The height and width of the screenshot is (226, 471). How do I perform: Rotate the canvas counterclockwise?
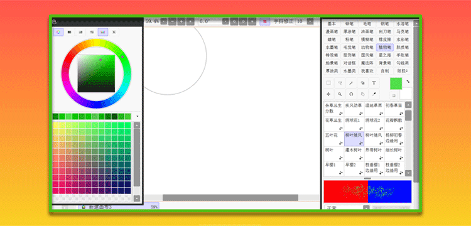[x=234, y=21]
